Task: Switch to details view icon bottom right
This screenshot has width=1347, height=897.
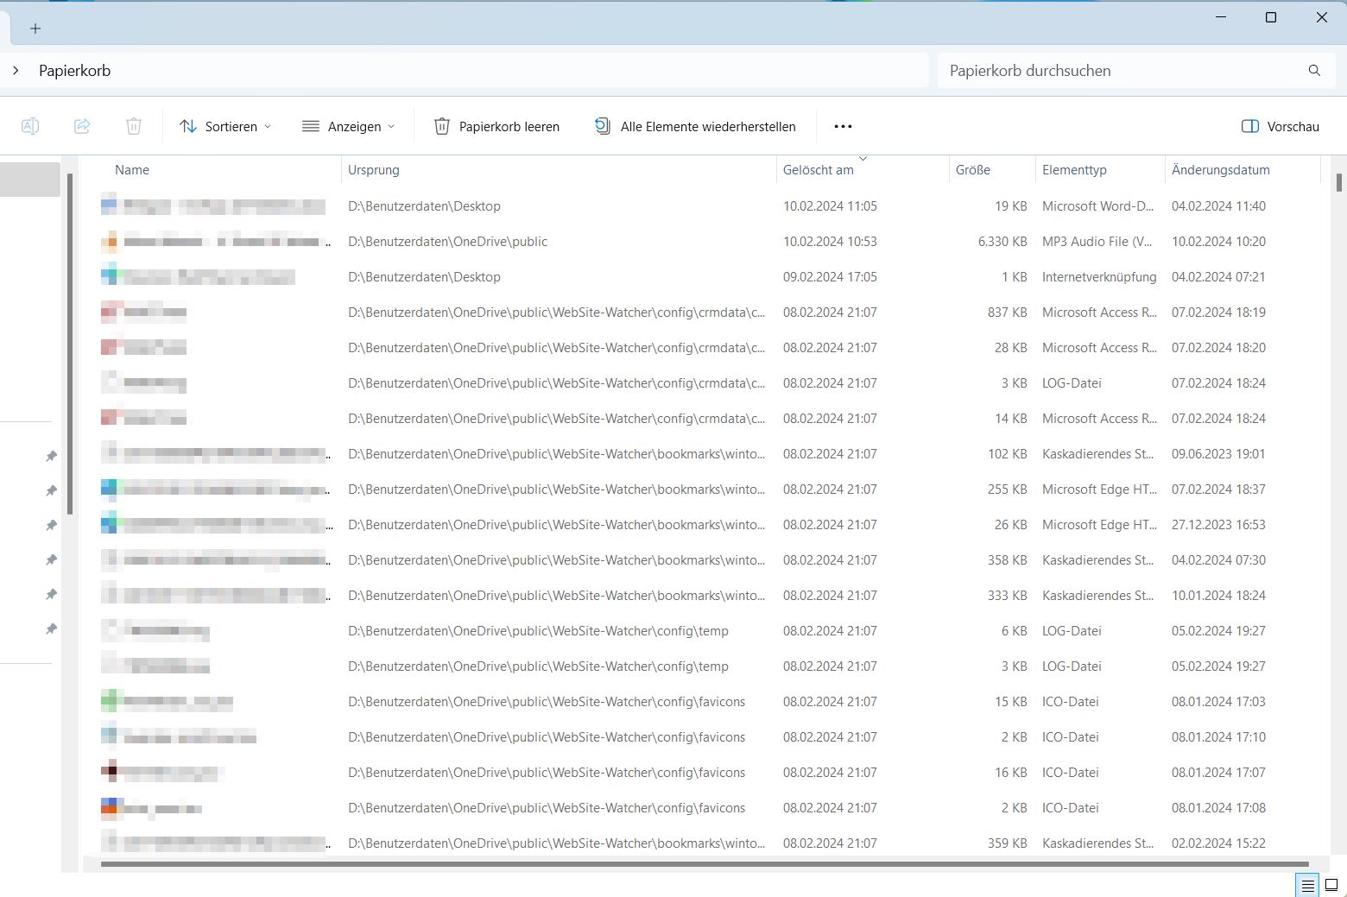Action: pyautogui.click(x=1307, y=885)
